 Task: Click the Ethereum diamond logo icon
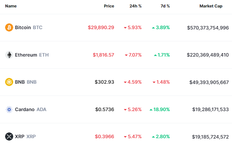pos(9,55)
